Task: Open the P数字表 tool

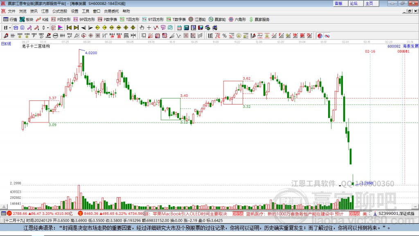Action: coord(108,20)
